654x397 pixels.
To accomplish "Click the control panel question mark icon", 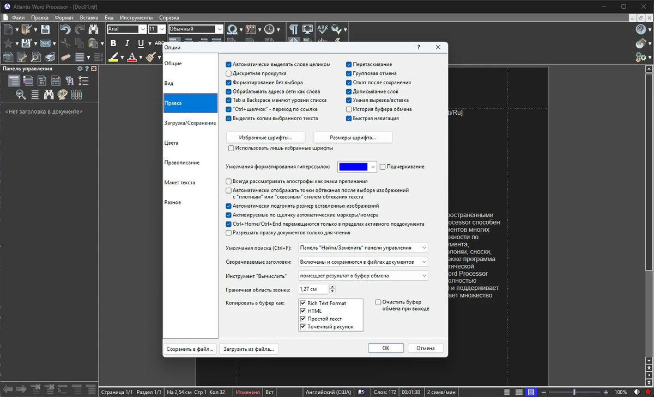I will [87, 69].
